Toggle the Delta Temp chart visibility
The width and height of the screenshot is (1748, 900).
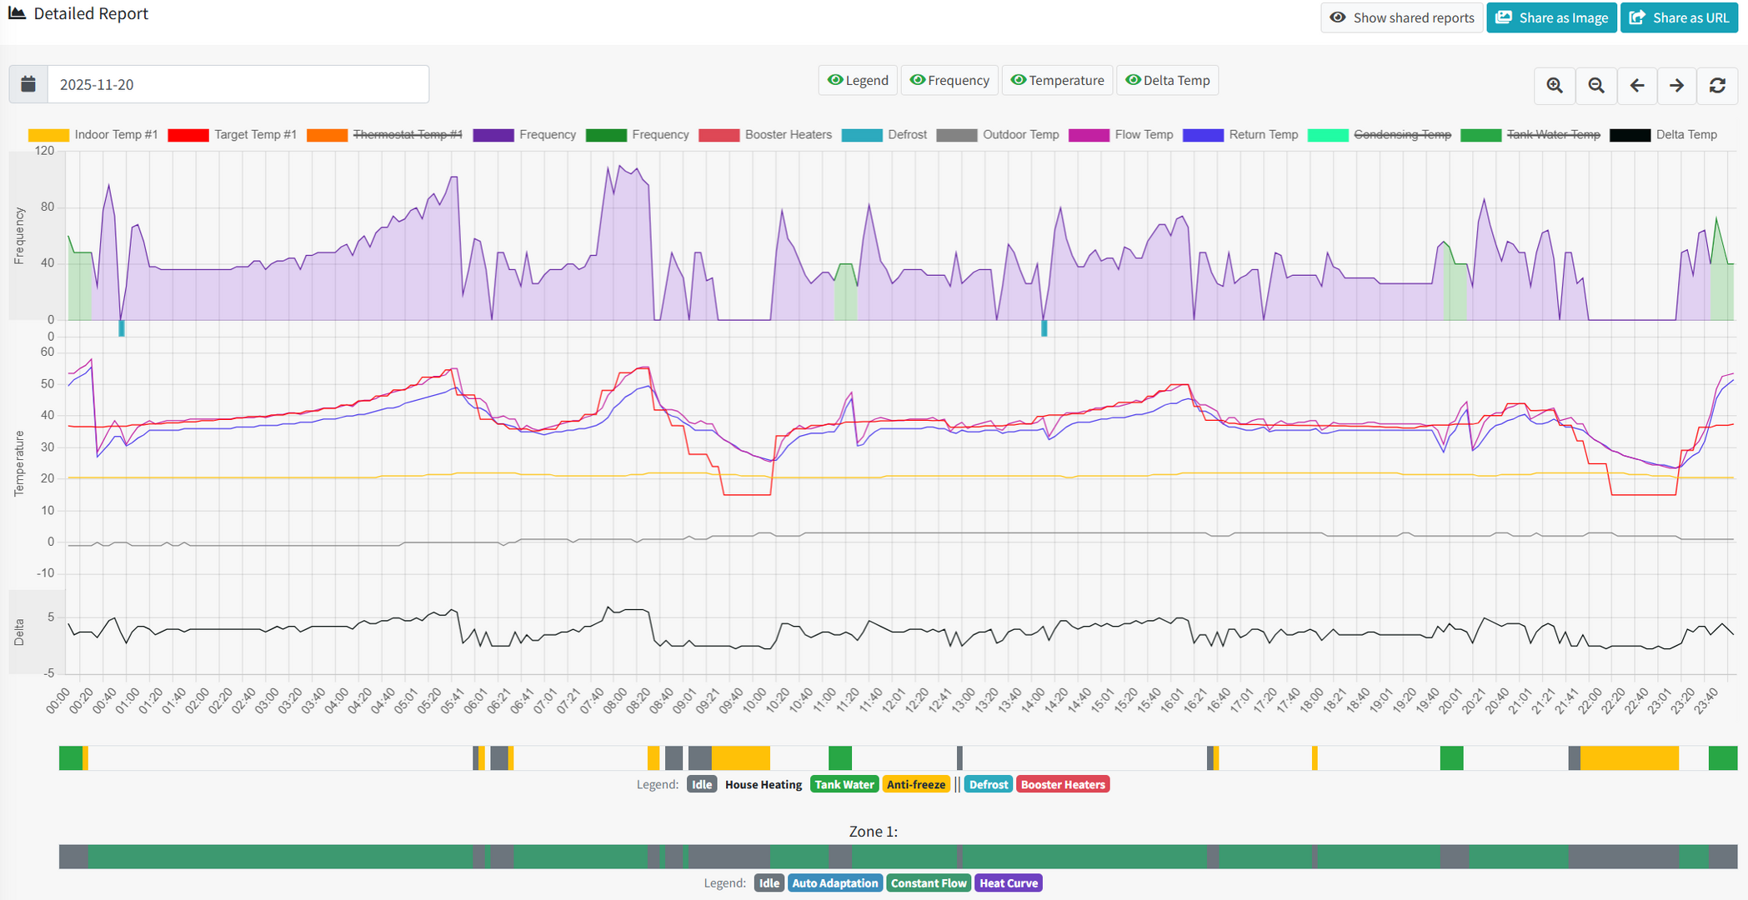[1167, 80]
